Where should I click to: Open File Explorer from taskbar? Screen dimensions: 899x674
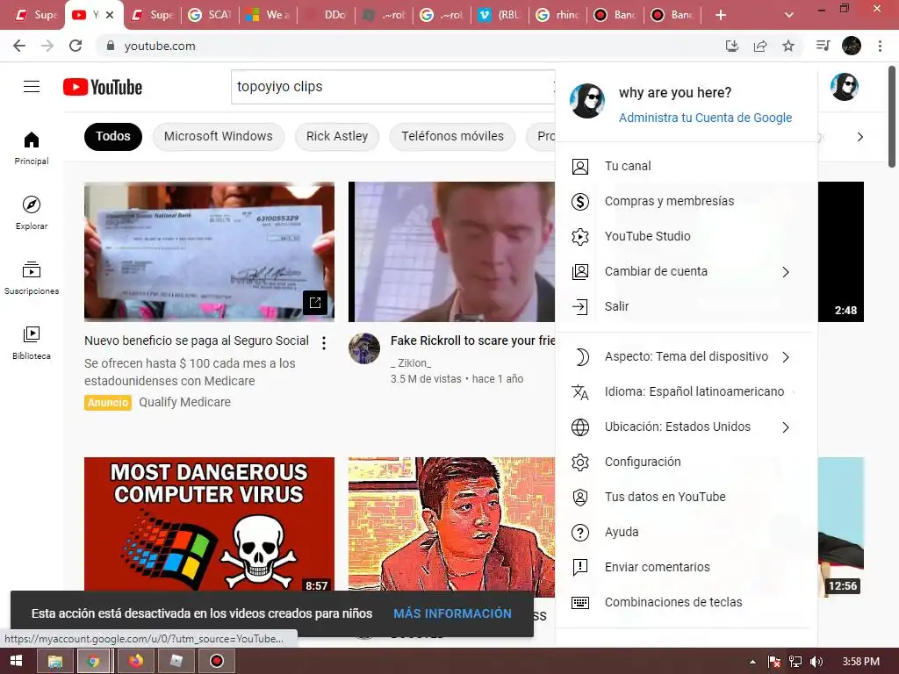coord(55,662)
